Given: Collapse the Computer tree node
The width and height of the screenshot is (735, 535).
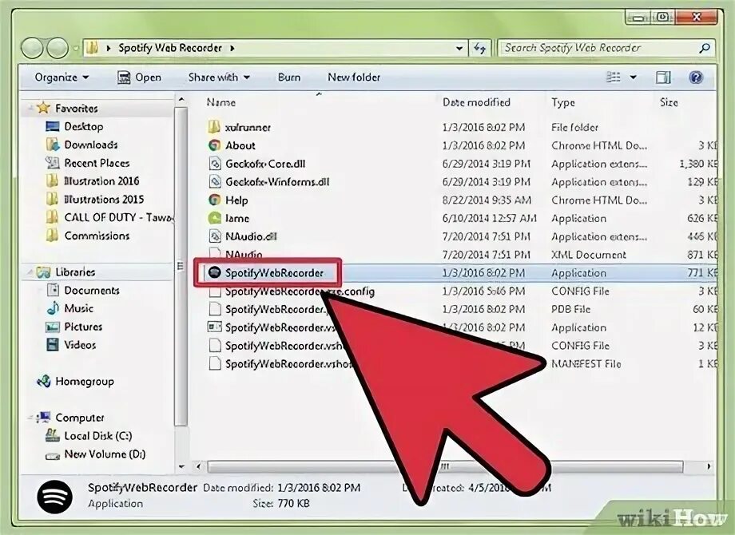Looking at the screenshot, I should coord(30,418).
